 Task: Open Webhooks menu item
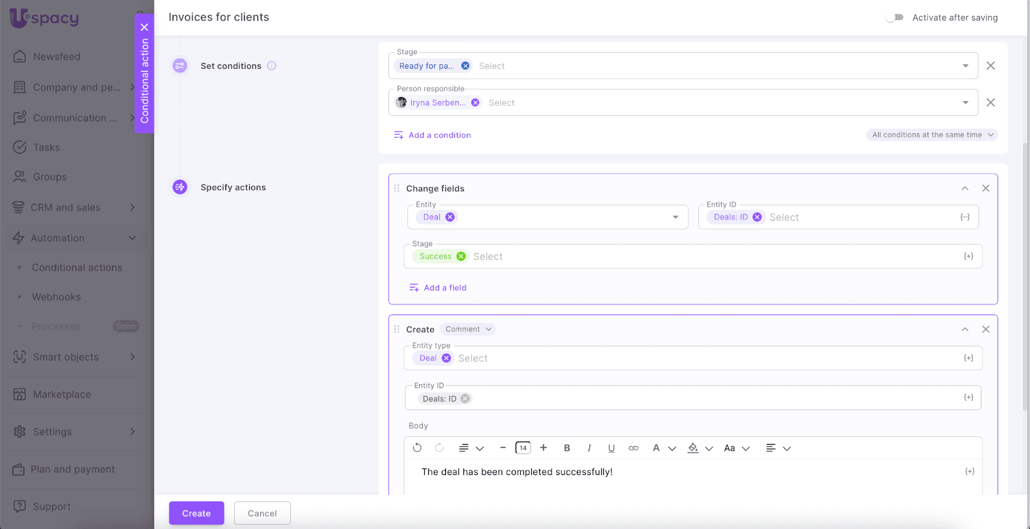[x=56, y=297]
